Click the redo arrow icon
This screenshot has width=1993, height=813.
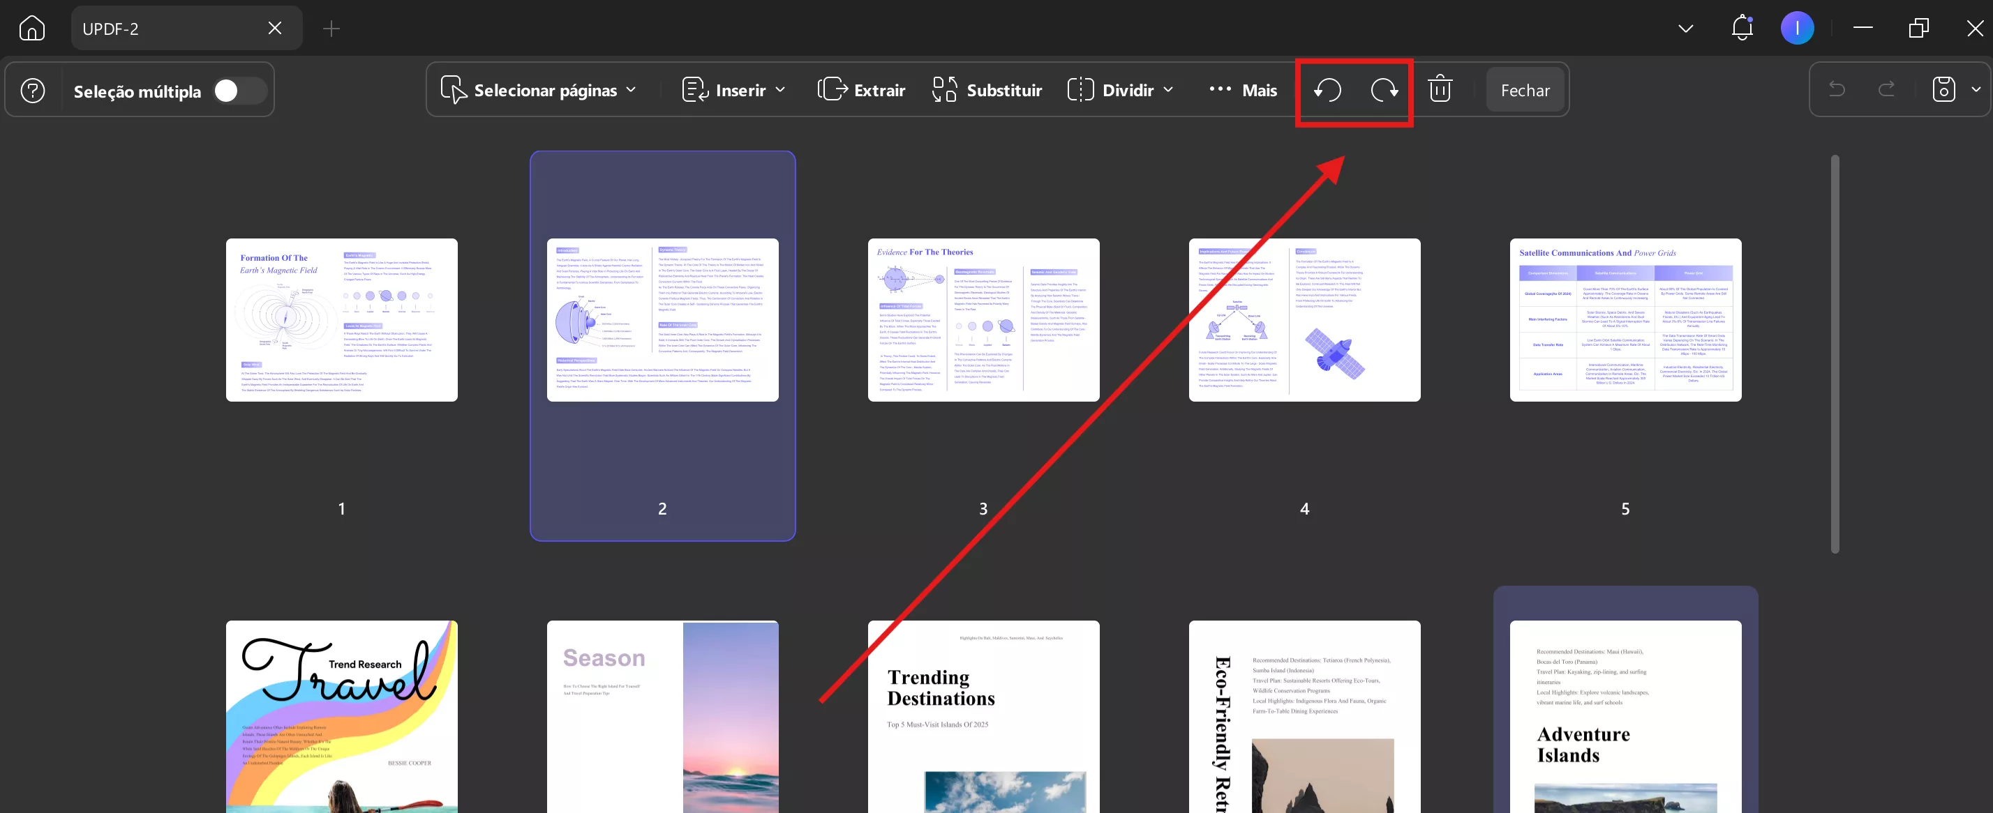click(1886, 90)
